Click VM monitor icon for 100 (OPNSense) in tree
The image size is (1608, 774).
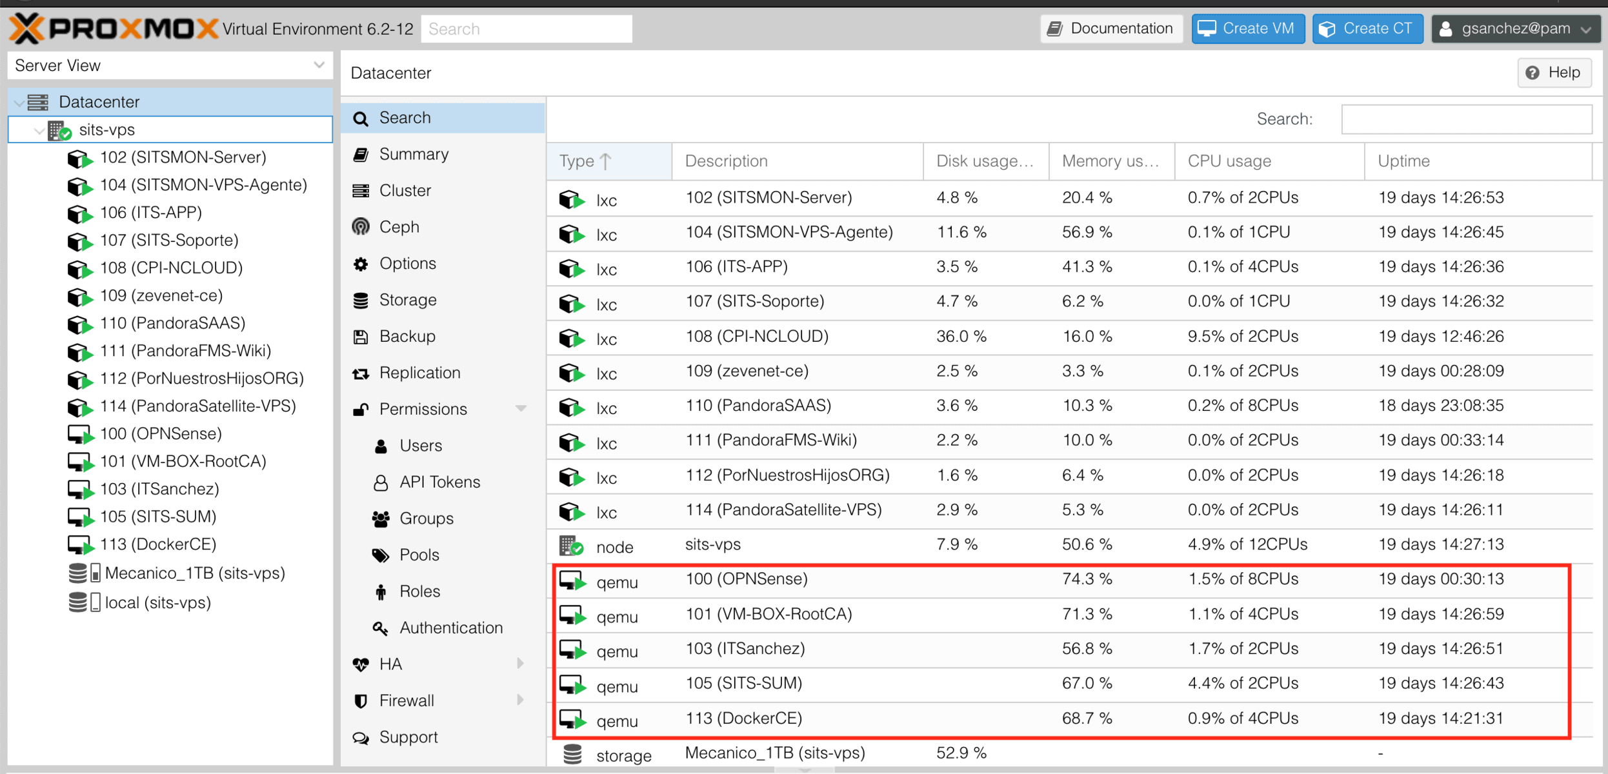click(80, 434)
